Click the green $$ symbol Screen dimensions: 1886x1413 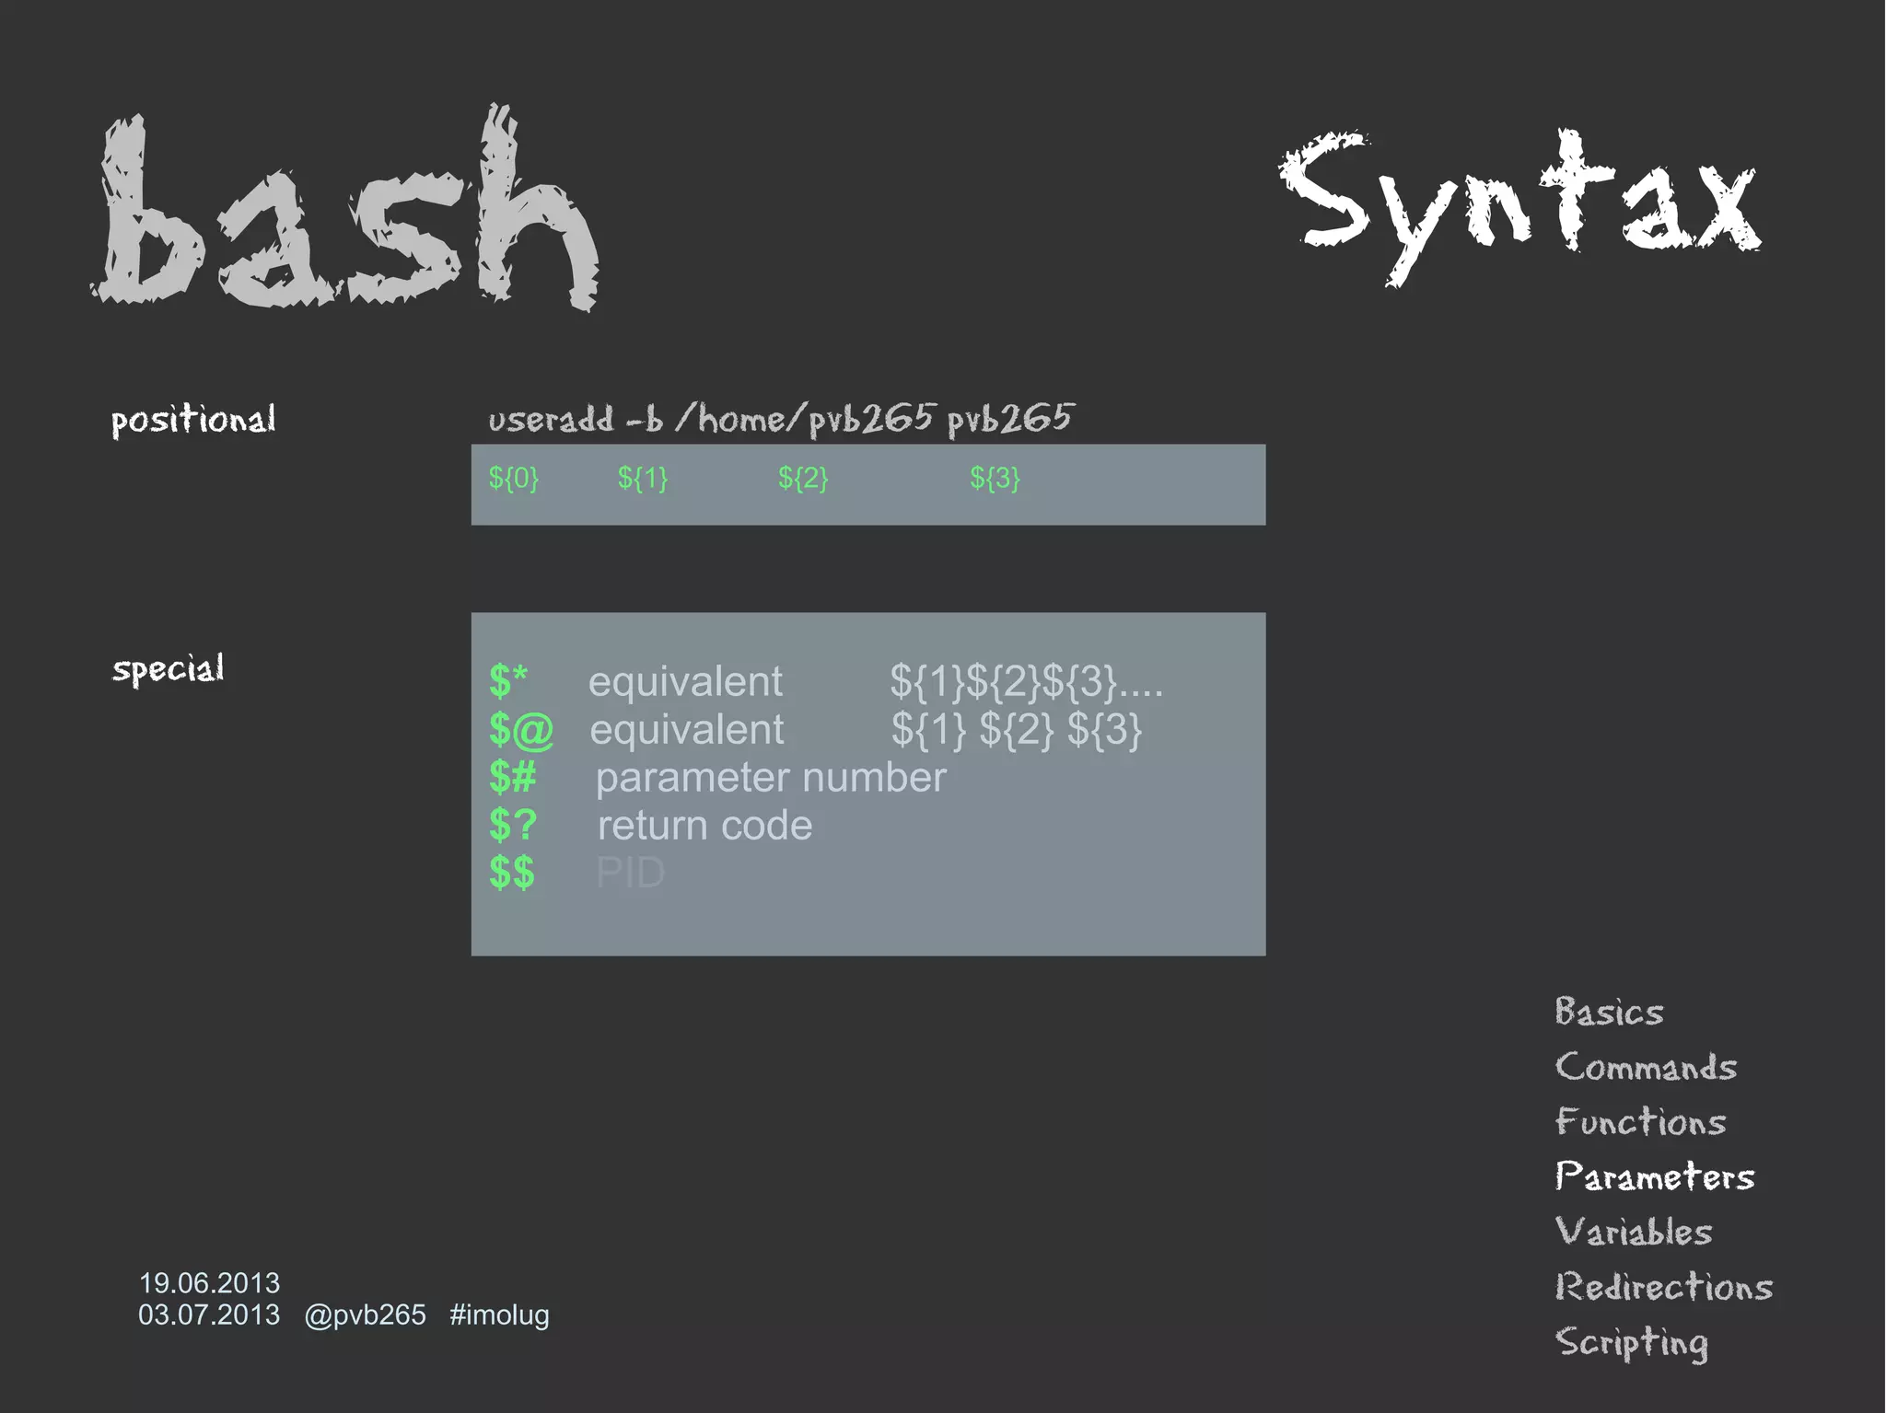coord(512,874)
